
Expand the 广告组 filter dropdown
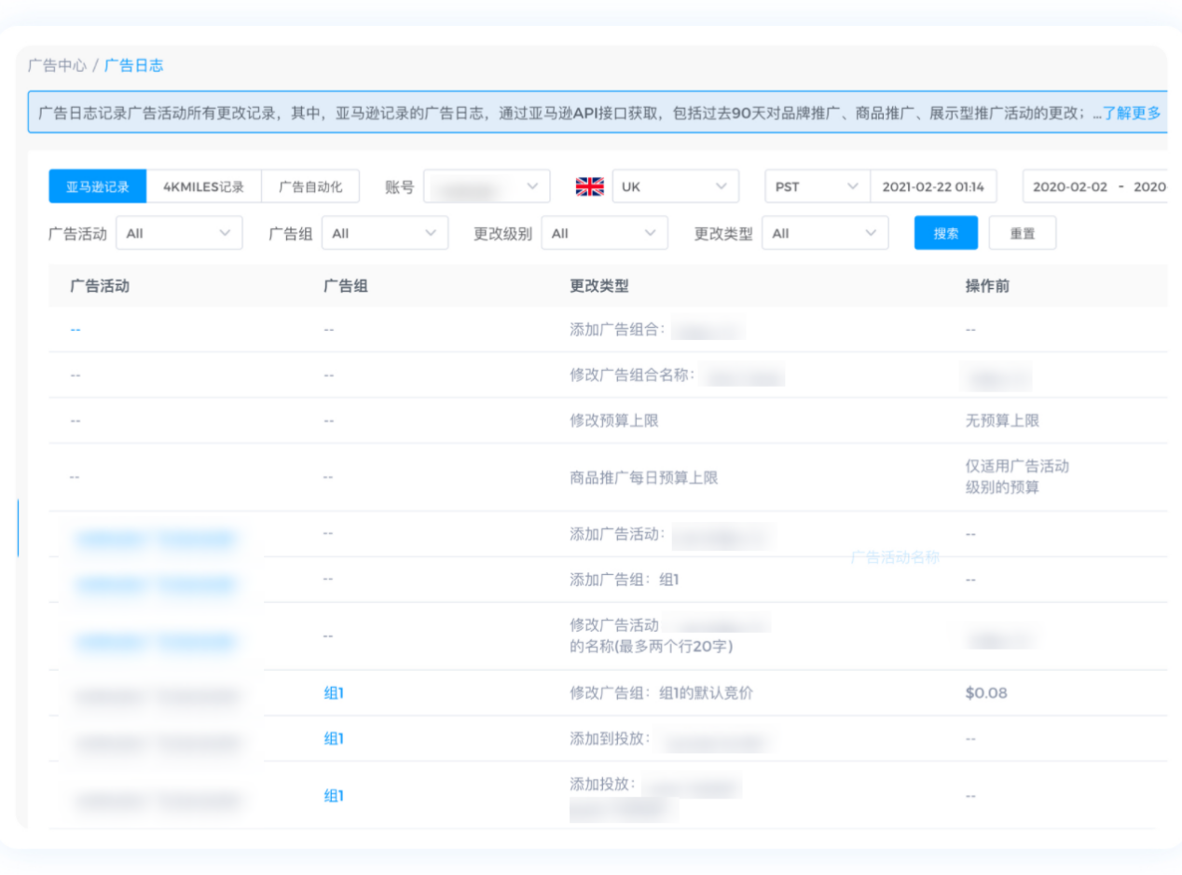click(384, 234)
